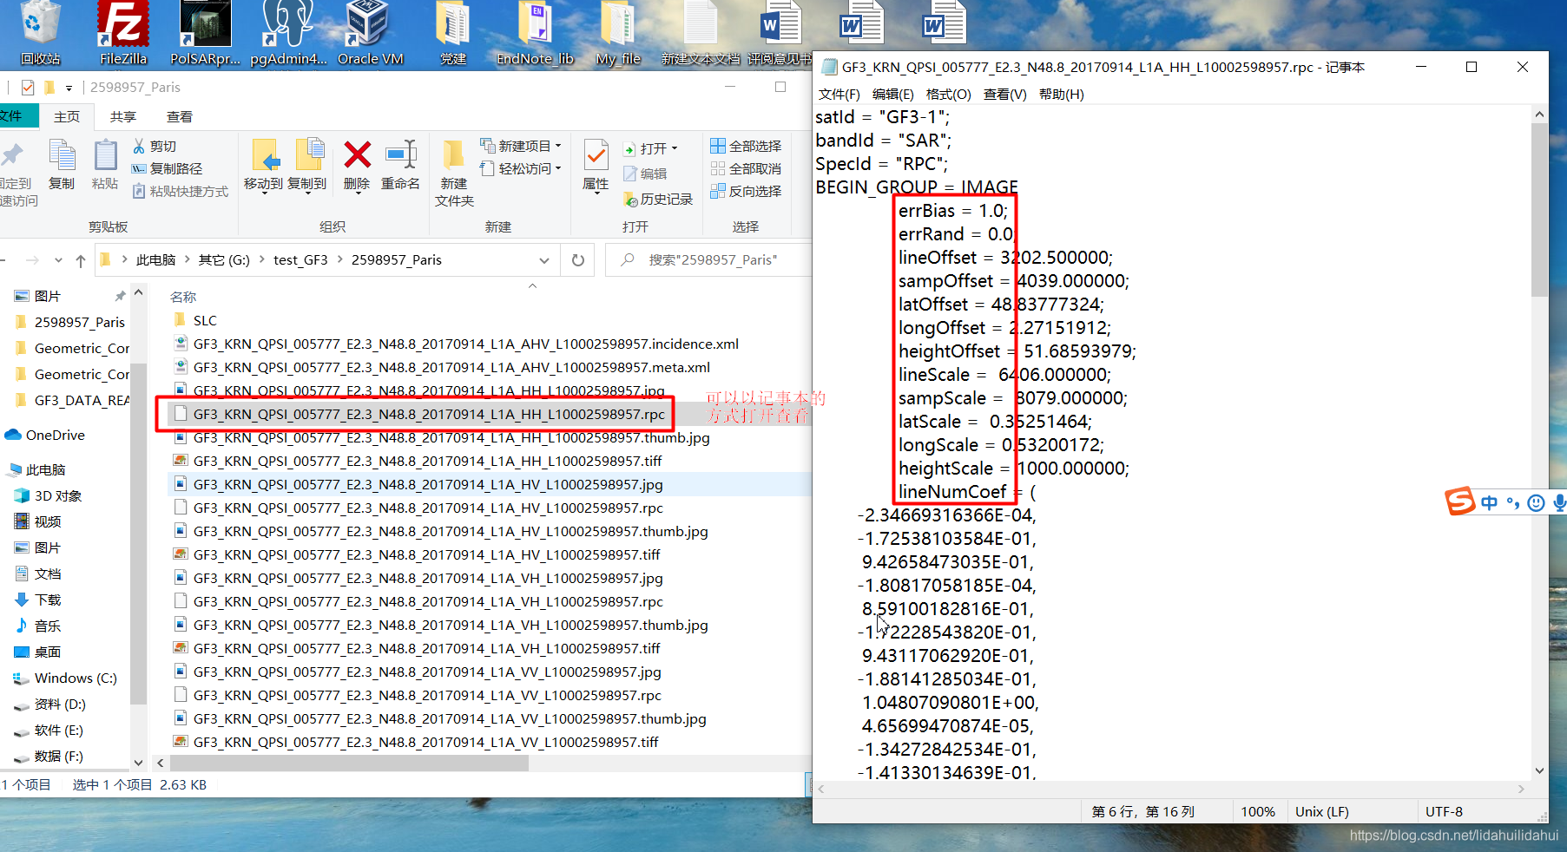Expand the Easy access (轻松访问) dropdown
The height and width of the screenshot is (852, 1567).
click(558, 168)
